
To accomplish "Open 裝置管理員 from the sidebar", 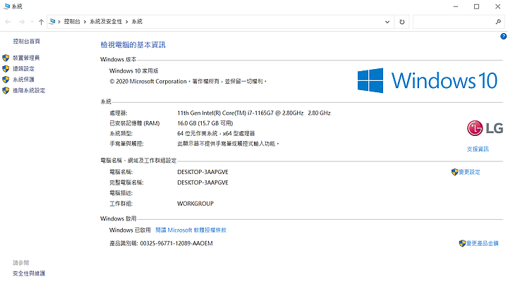I will click(26, 58).
